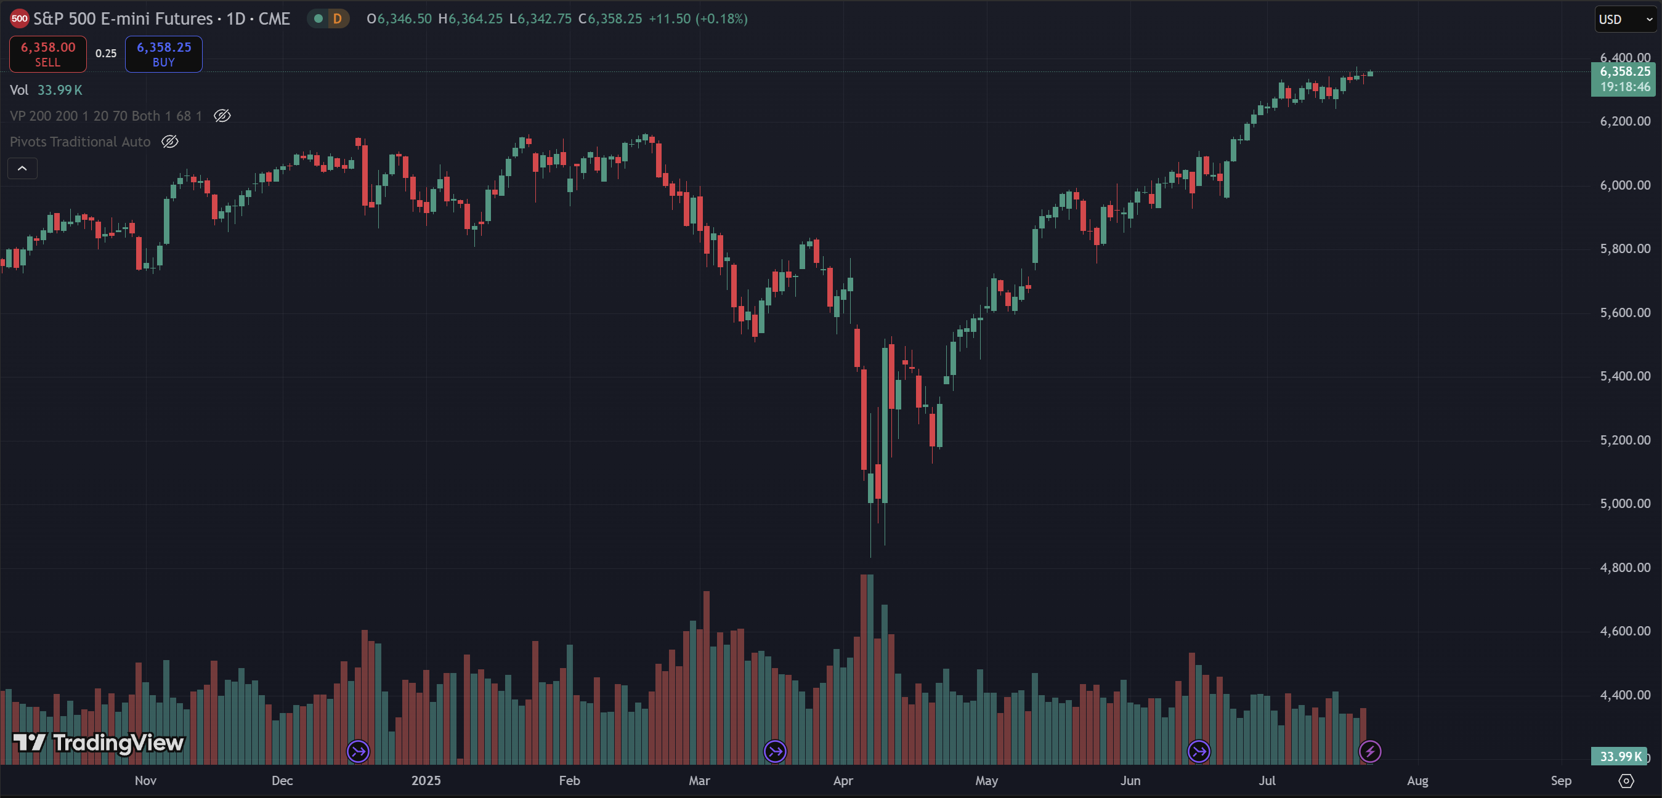Open chart settings via hexagon gear icon
The image size is (1662, 798).
(x=1626, y=781)
